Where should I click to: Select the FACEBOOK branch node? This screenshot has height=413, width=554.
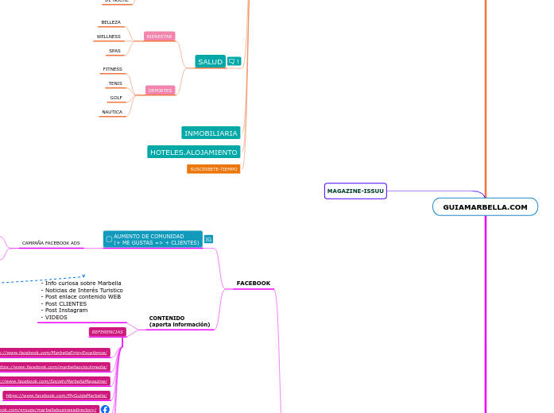coord(253,283)
